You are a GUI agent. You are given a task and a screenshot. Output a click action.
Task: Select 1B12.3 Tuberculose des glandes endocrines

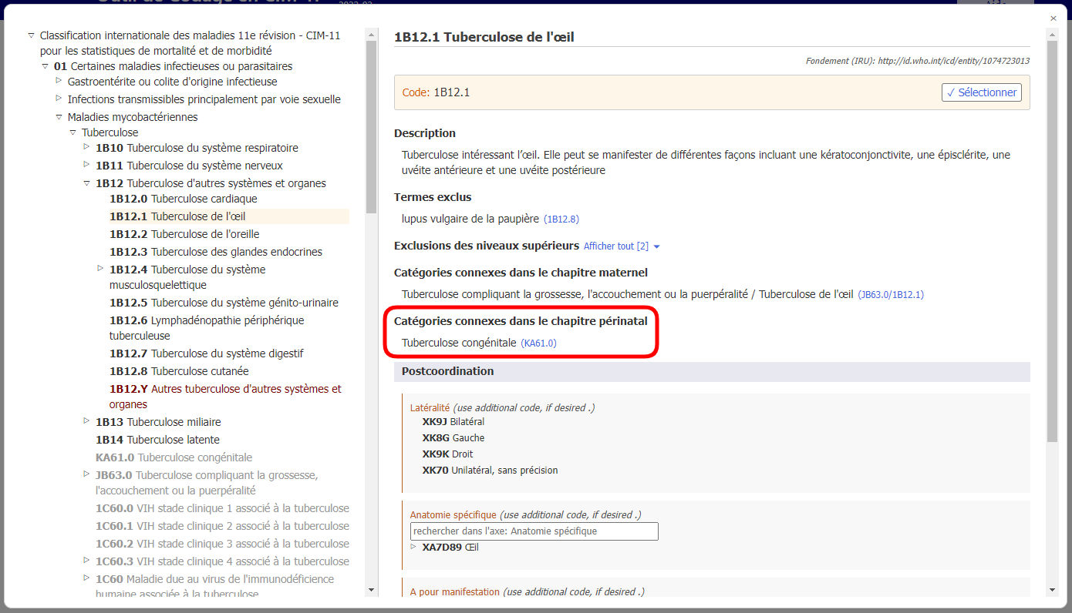(216, 252)
